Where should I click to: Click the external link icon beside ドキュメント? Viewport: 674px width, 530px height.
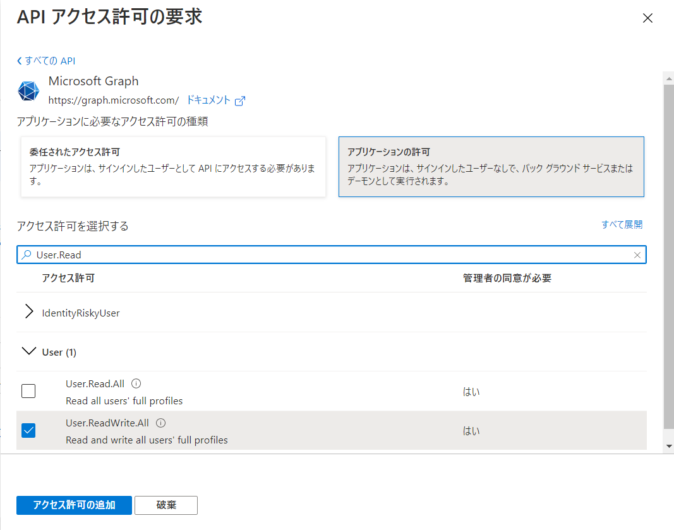[x=240, y=101]
